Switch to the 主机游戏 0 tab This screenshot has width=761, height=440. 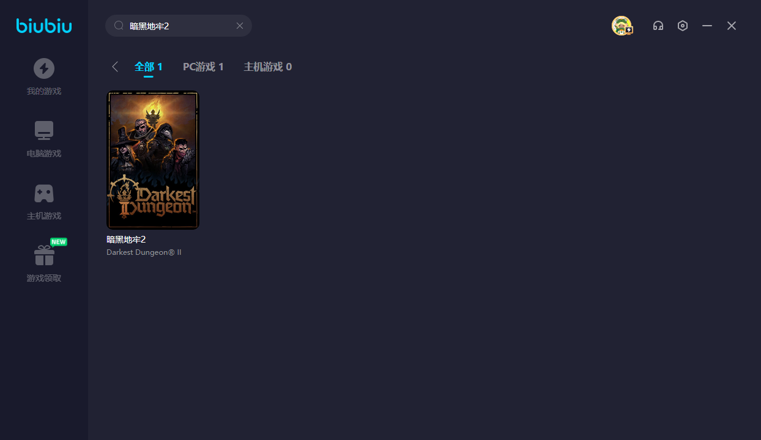pyautogui.click(x=267, y=67)
